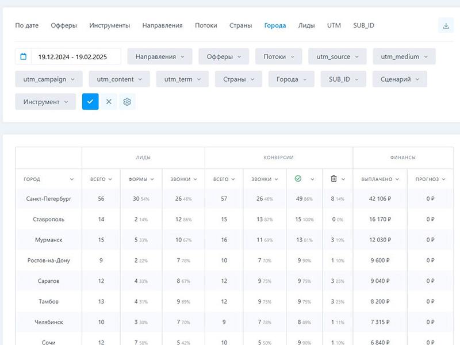This screenshot has height=345, width=460.
Task: Apply filters with the blue checkmark button
Action: click(x=90, y=102)
